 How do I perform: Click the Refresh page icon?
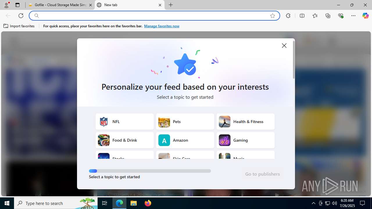(21, 16)
